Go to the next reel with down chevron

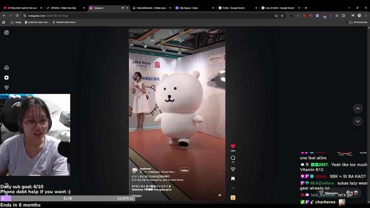tap(358, 121)
